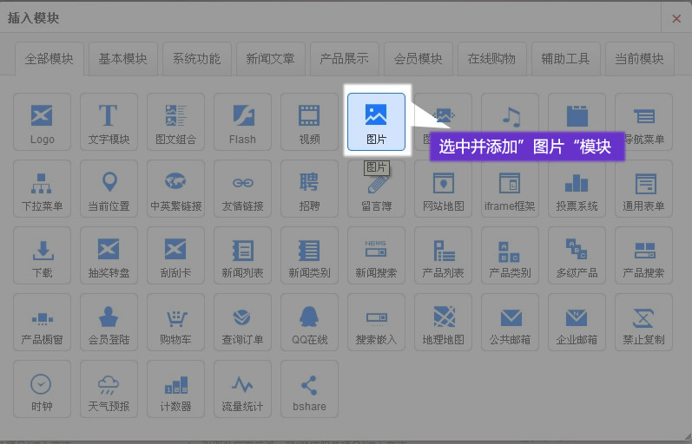The width and height of the screenshot is (692, 444).
Task: Insert the Flash module
Action: 242,121
